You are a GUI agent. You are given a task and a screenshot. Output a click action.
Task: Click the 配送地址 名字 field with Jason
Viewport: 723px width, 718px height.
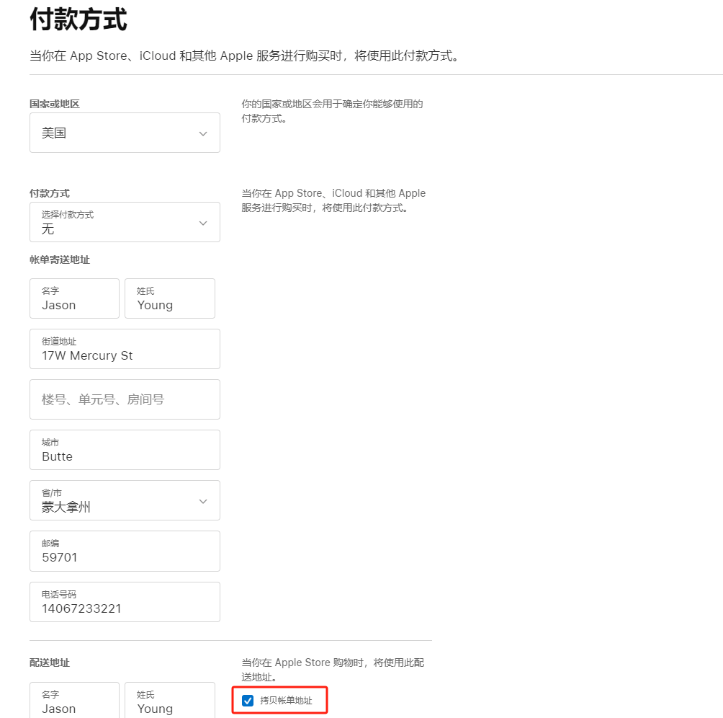tap(74, 701)
